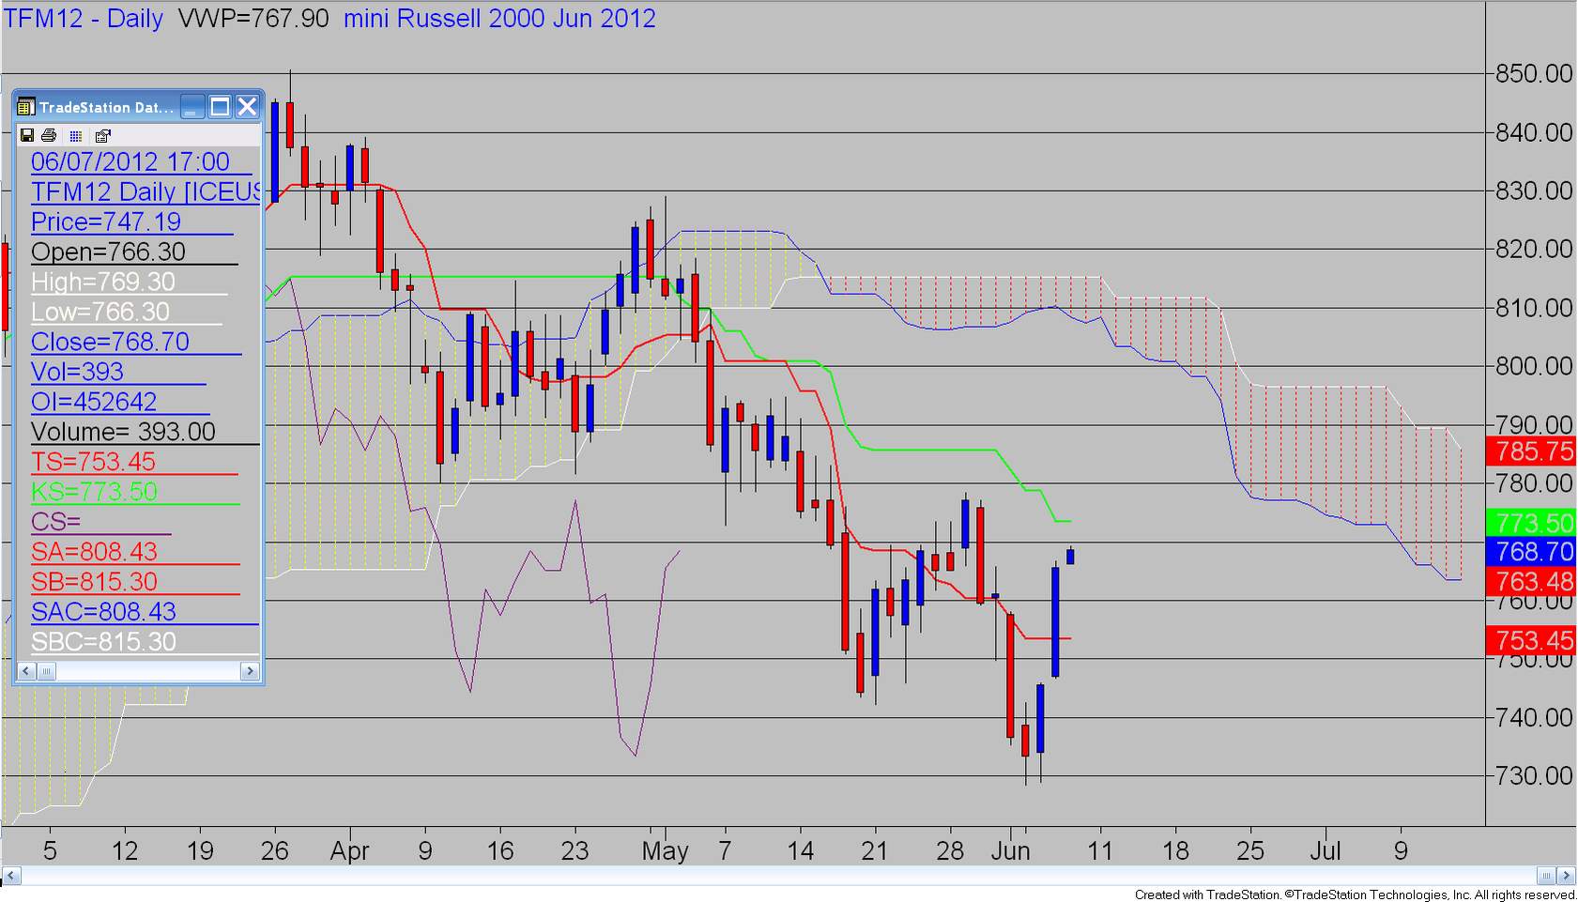Click the Data Window left scroll arrow
This screenshot has height=902, width=1578.
26,671
